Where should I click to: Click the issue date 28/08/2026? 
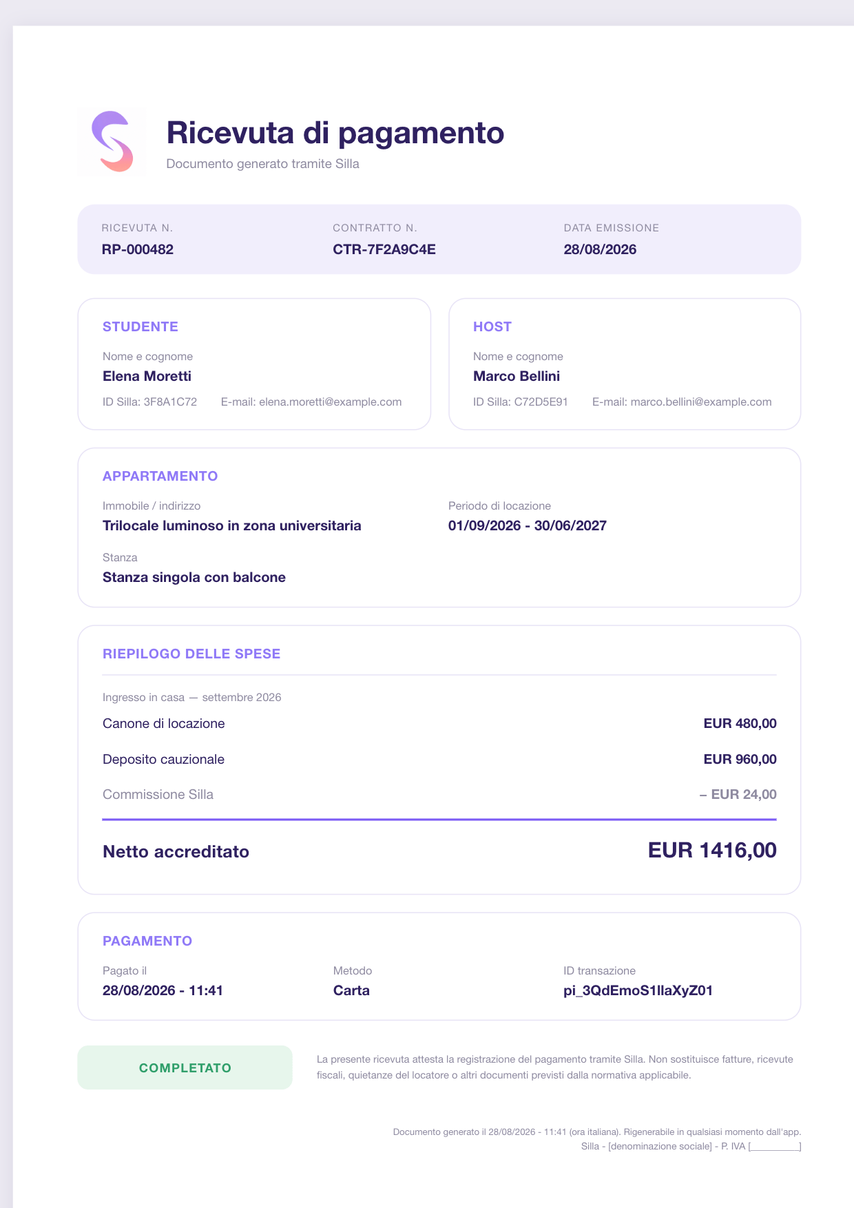[x=600, y=249]
